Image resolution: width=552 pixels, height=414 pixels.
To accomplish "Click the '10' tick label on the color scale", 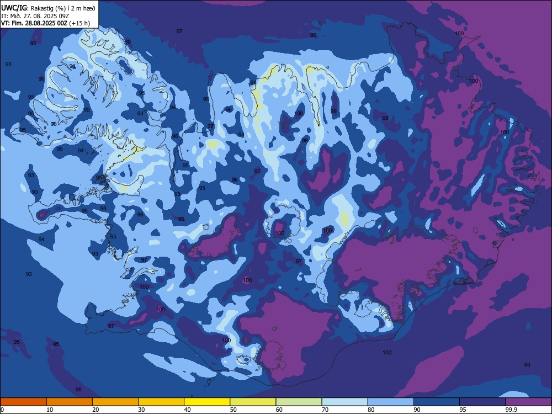I will [50, 410].
